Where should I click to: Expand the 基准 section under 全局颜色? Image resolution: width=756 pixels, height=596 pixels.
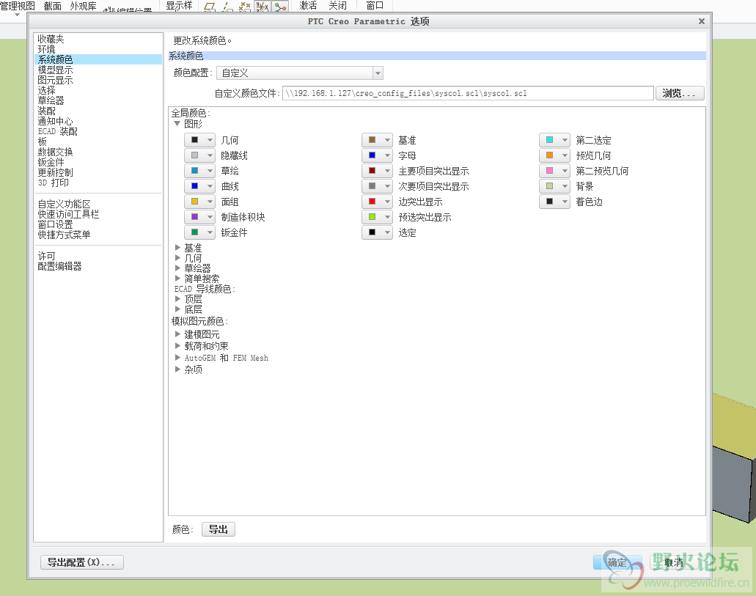click(x=177, y=247)
